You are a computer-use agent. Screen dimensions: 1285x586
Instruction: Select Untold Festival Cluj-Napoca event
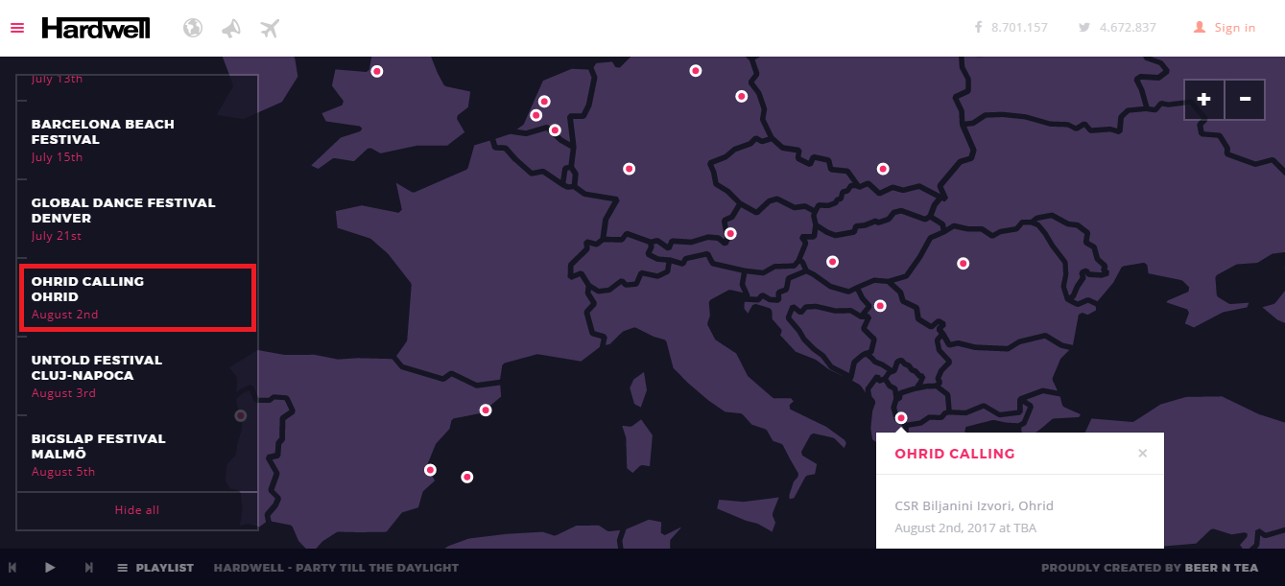point(137,376)
